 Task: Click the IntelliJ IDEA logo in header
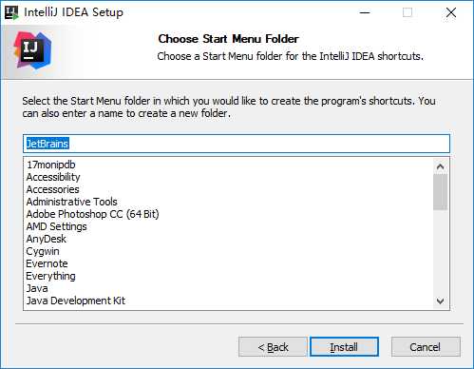point(32,50)
